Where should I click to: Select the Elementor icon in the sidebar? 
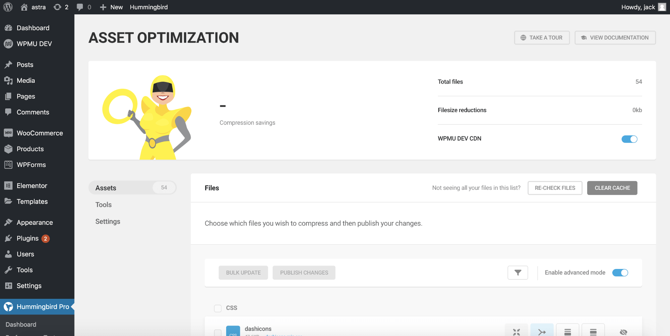(8, 185)
